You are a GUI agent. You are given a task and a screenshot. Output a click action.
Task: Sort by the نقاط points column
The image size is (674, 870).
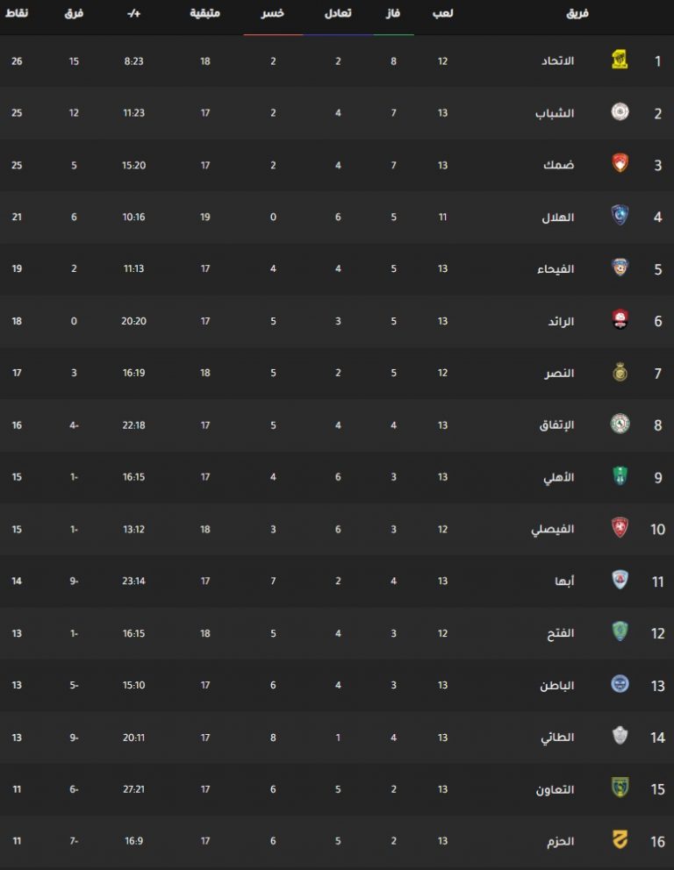point(17,13)
